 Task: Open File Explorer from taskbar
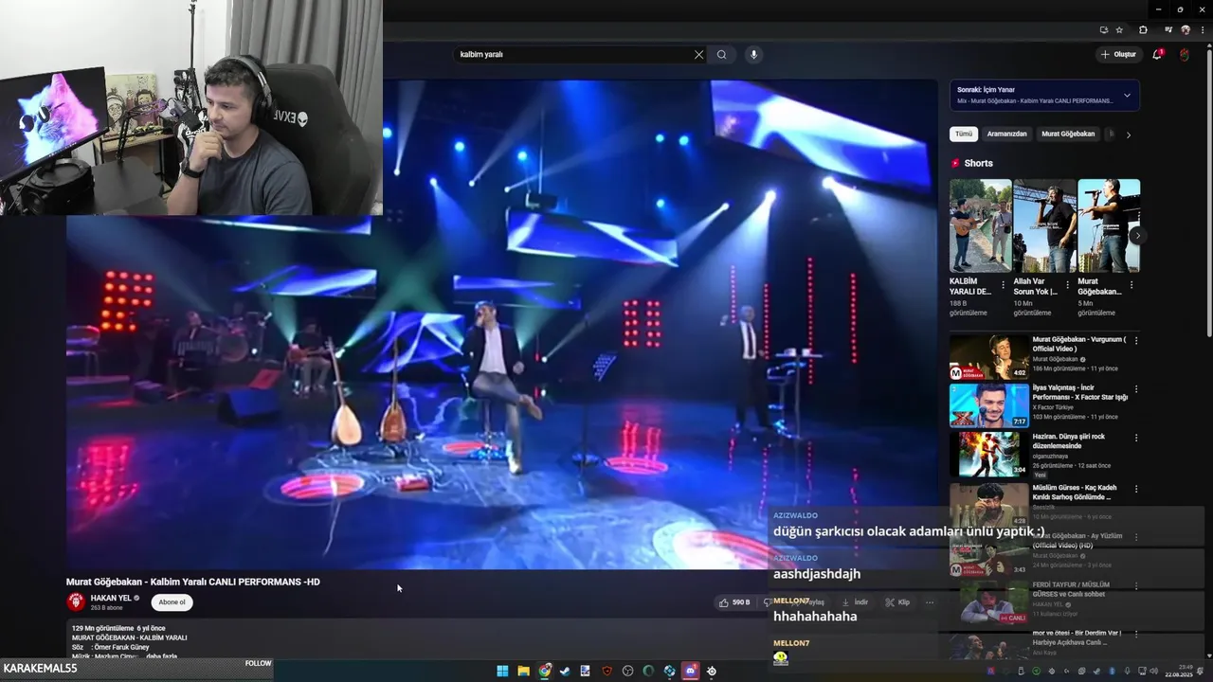[x=523, y=671]
